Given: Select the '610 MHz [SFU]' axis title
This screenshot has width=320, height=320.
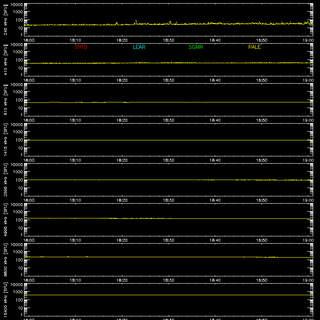Looking at the screenshot, I should click(x=5, y=100).
